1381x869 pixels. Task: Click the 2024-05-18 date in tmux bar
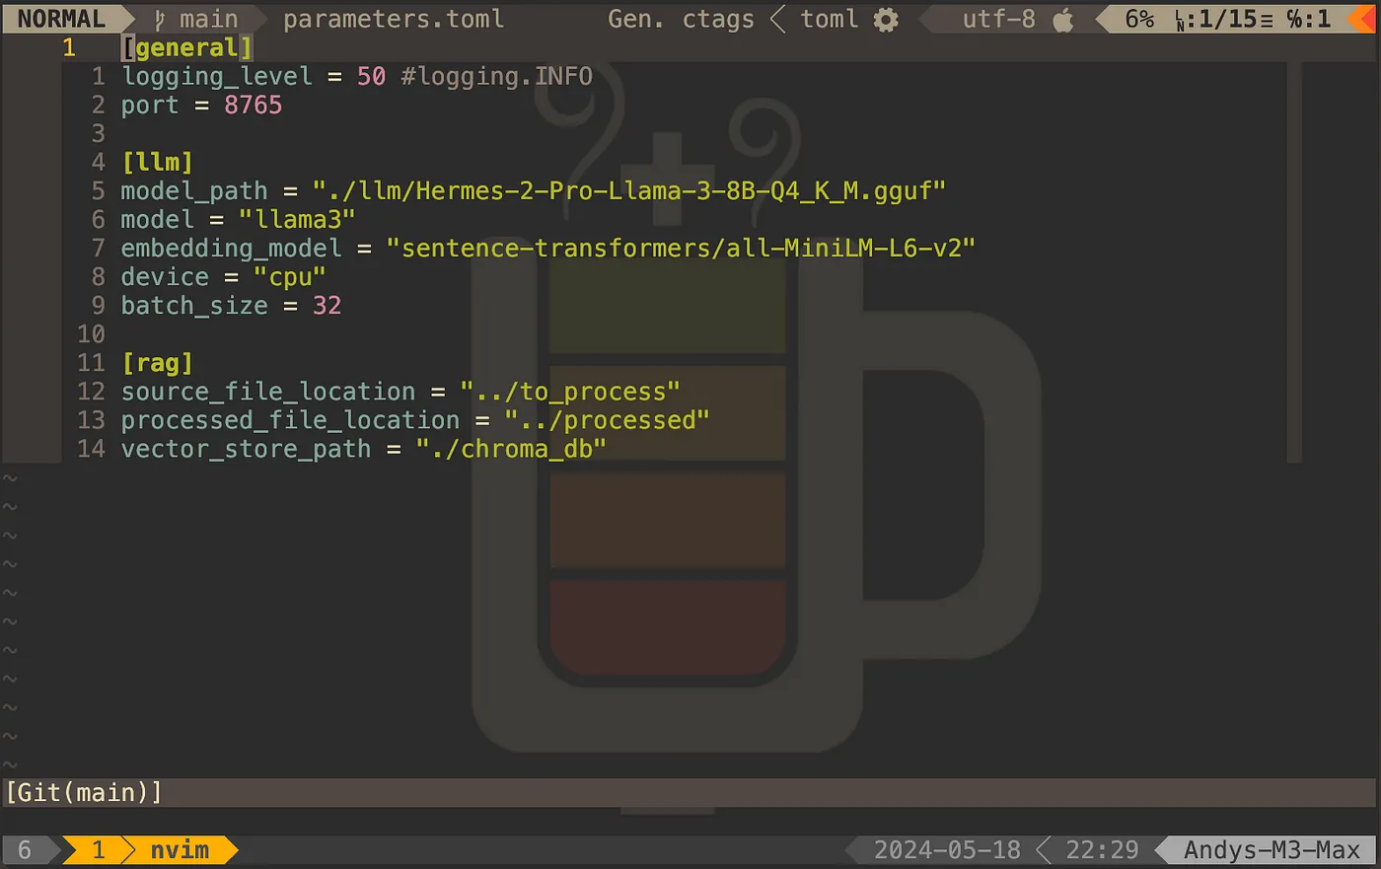[946, 850]
